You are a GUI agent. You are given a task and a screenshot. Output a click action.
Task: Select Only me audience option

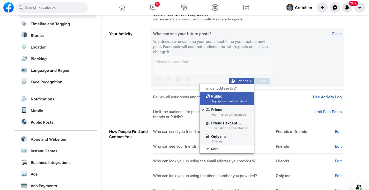[x=227, y=139]
